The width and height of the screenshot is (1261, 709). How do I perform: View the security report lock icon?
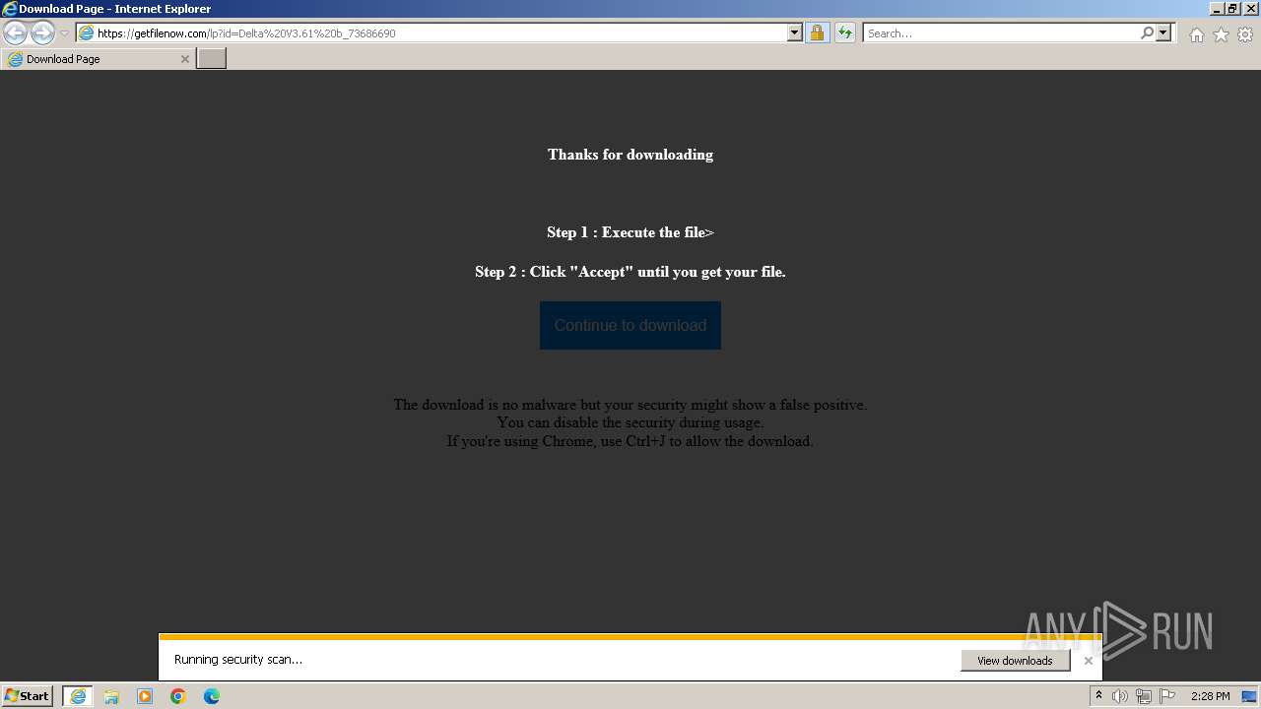817,33
